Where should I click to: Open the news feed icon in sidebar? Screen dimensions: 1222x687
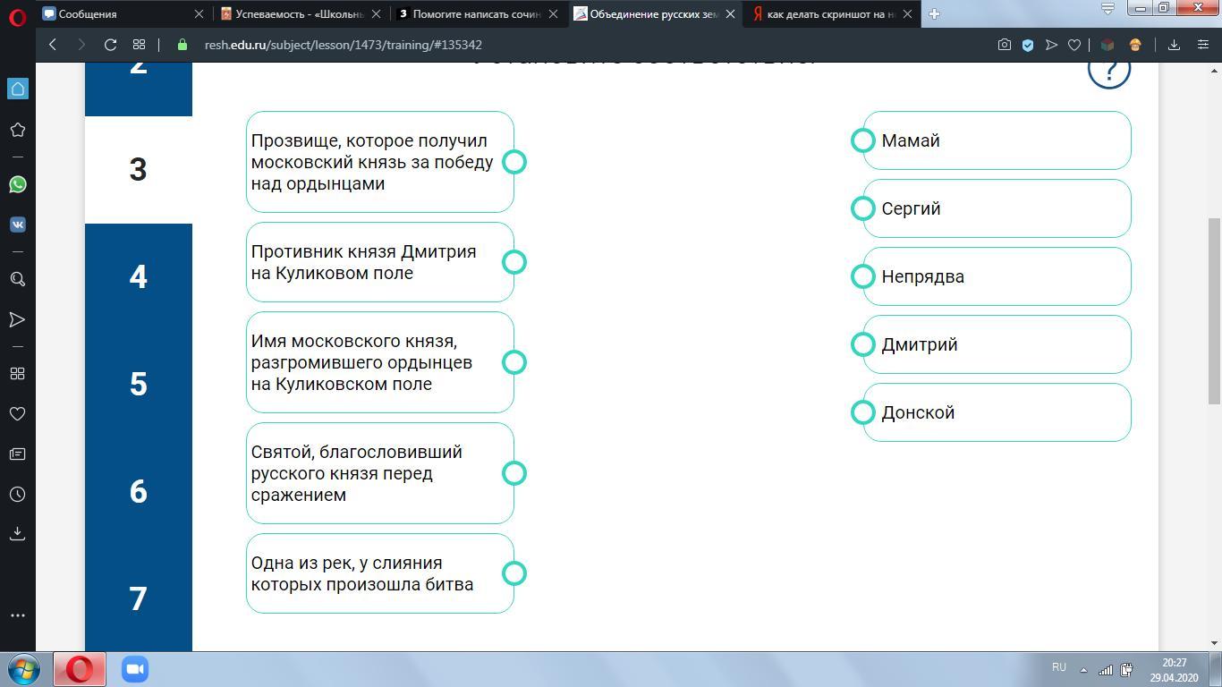(x=17, y=454)
